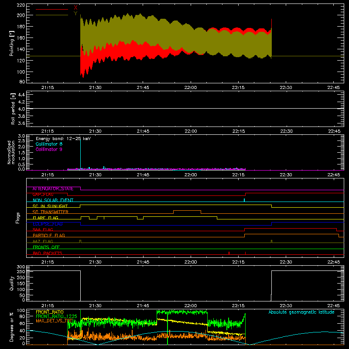Image resolution: width=349 pixels, height=349 pixels.
Task: Click the SC_TRANSMITTER flag label
Action: click(51, 212)
